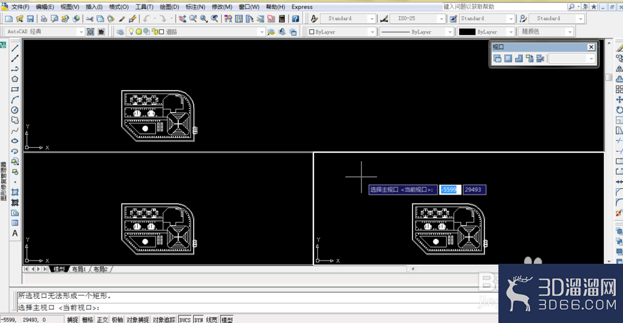The width and height of the screenshot is (623, 323).
Task: Toggle 线宽 lineweight display in status bar
Action: point(212,320)
